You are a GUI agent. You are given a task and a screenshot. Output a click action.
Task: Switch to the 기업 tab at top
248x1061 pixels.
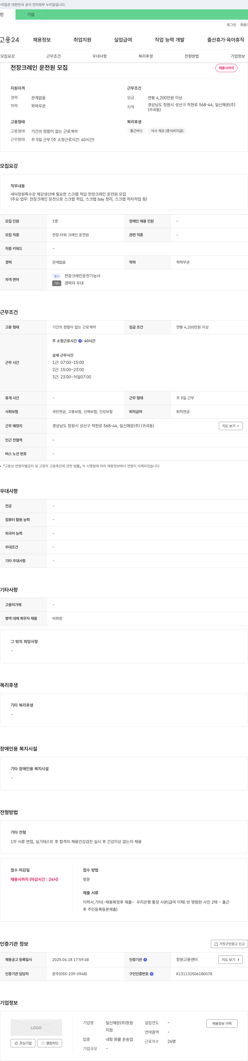click(31, 14)
